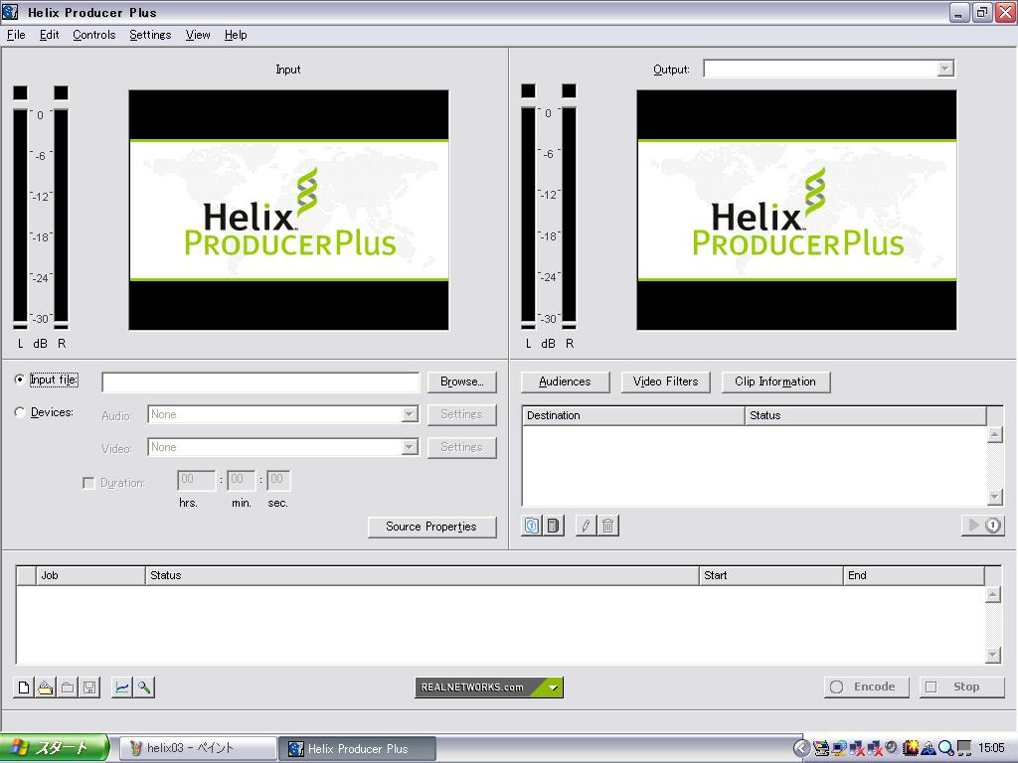Click Settings button beside Audio dropdown
The width and height of the screenshot is (1018, 763).
click(461, 414)
